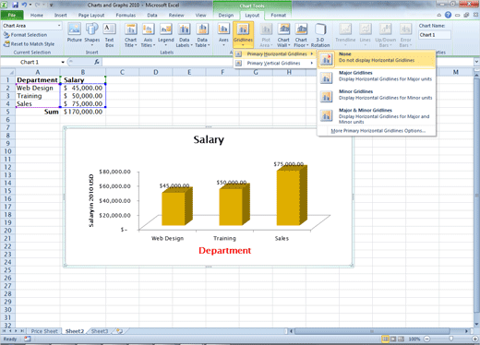Expand the Name Box dropdown arrow
The image size is (480, 345).
[x=63, y=62]
